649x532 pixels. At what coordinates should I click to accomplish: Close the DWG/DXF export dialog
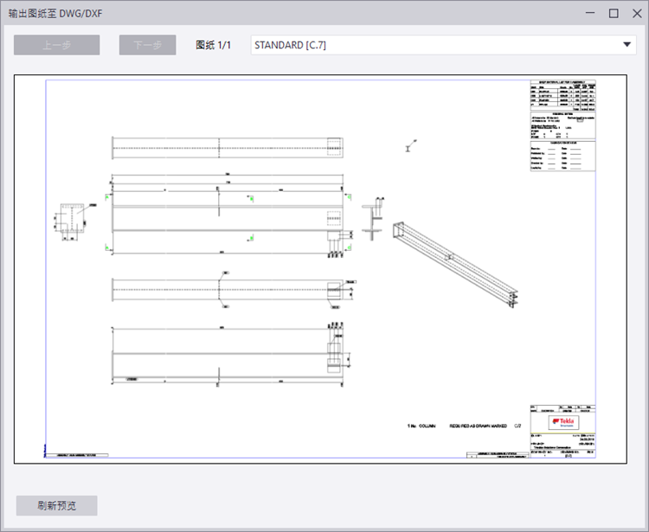[635, 13]
